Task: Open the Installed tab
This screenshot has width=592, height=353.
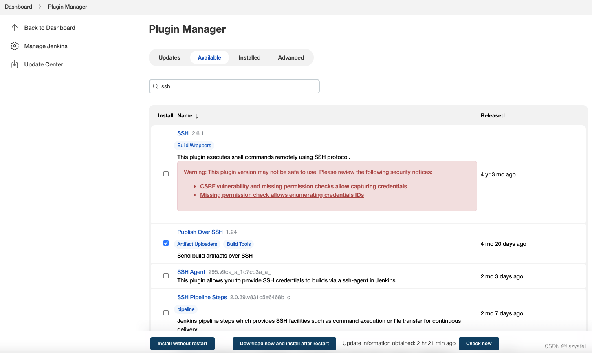Action: [x=250, y=57]
